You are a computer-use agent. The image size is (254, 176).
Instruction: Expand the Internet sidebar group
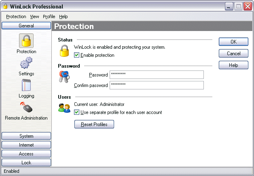coord(26,145)
